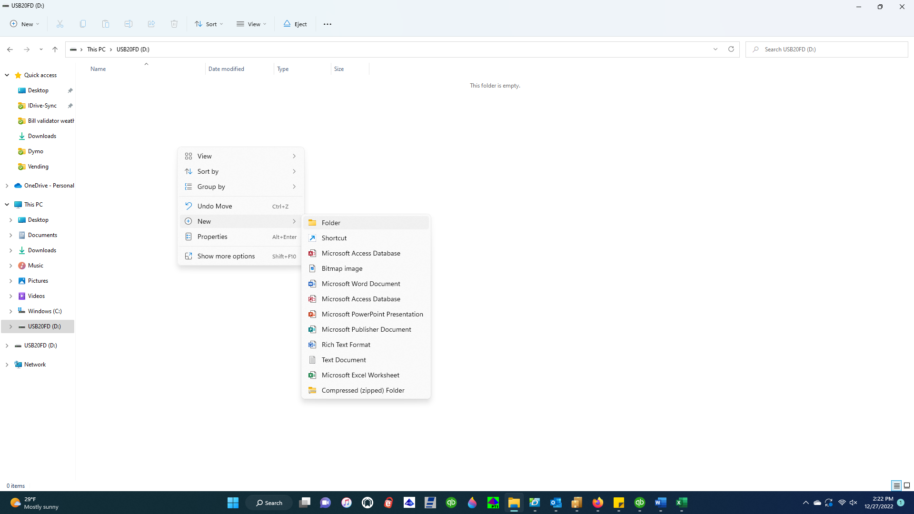Select Folder from the New submenu
This screenshot has width=914, height=514.
coord(331,223)
